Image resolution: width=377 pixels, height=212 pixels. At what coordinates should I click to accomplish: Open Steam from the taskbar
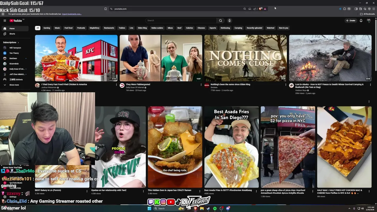pos(208,208)
